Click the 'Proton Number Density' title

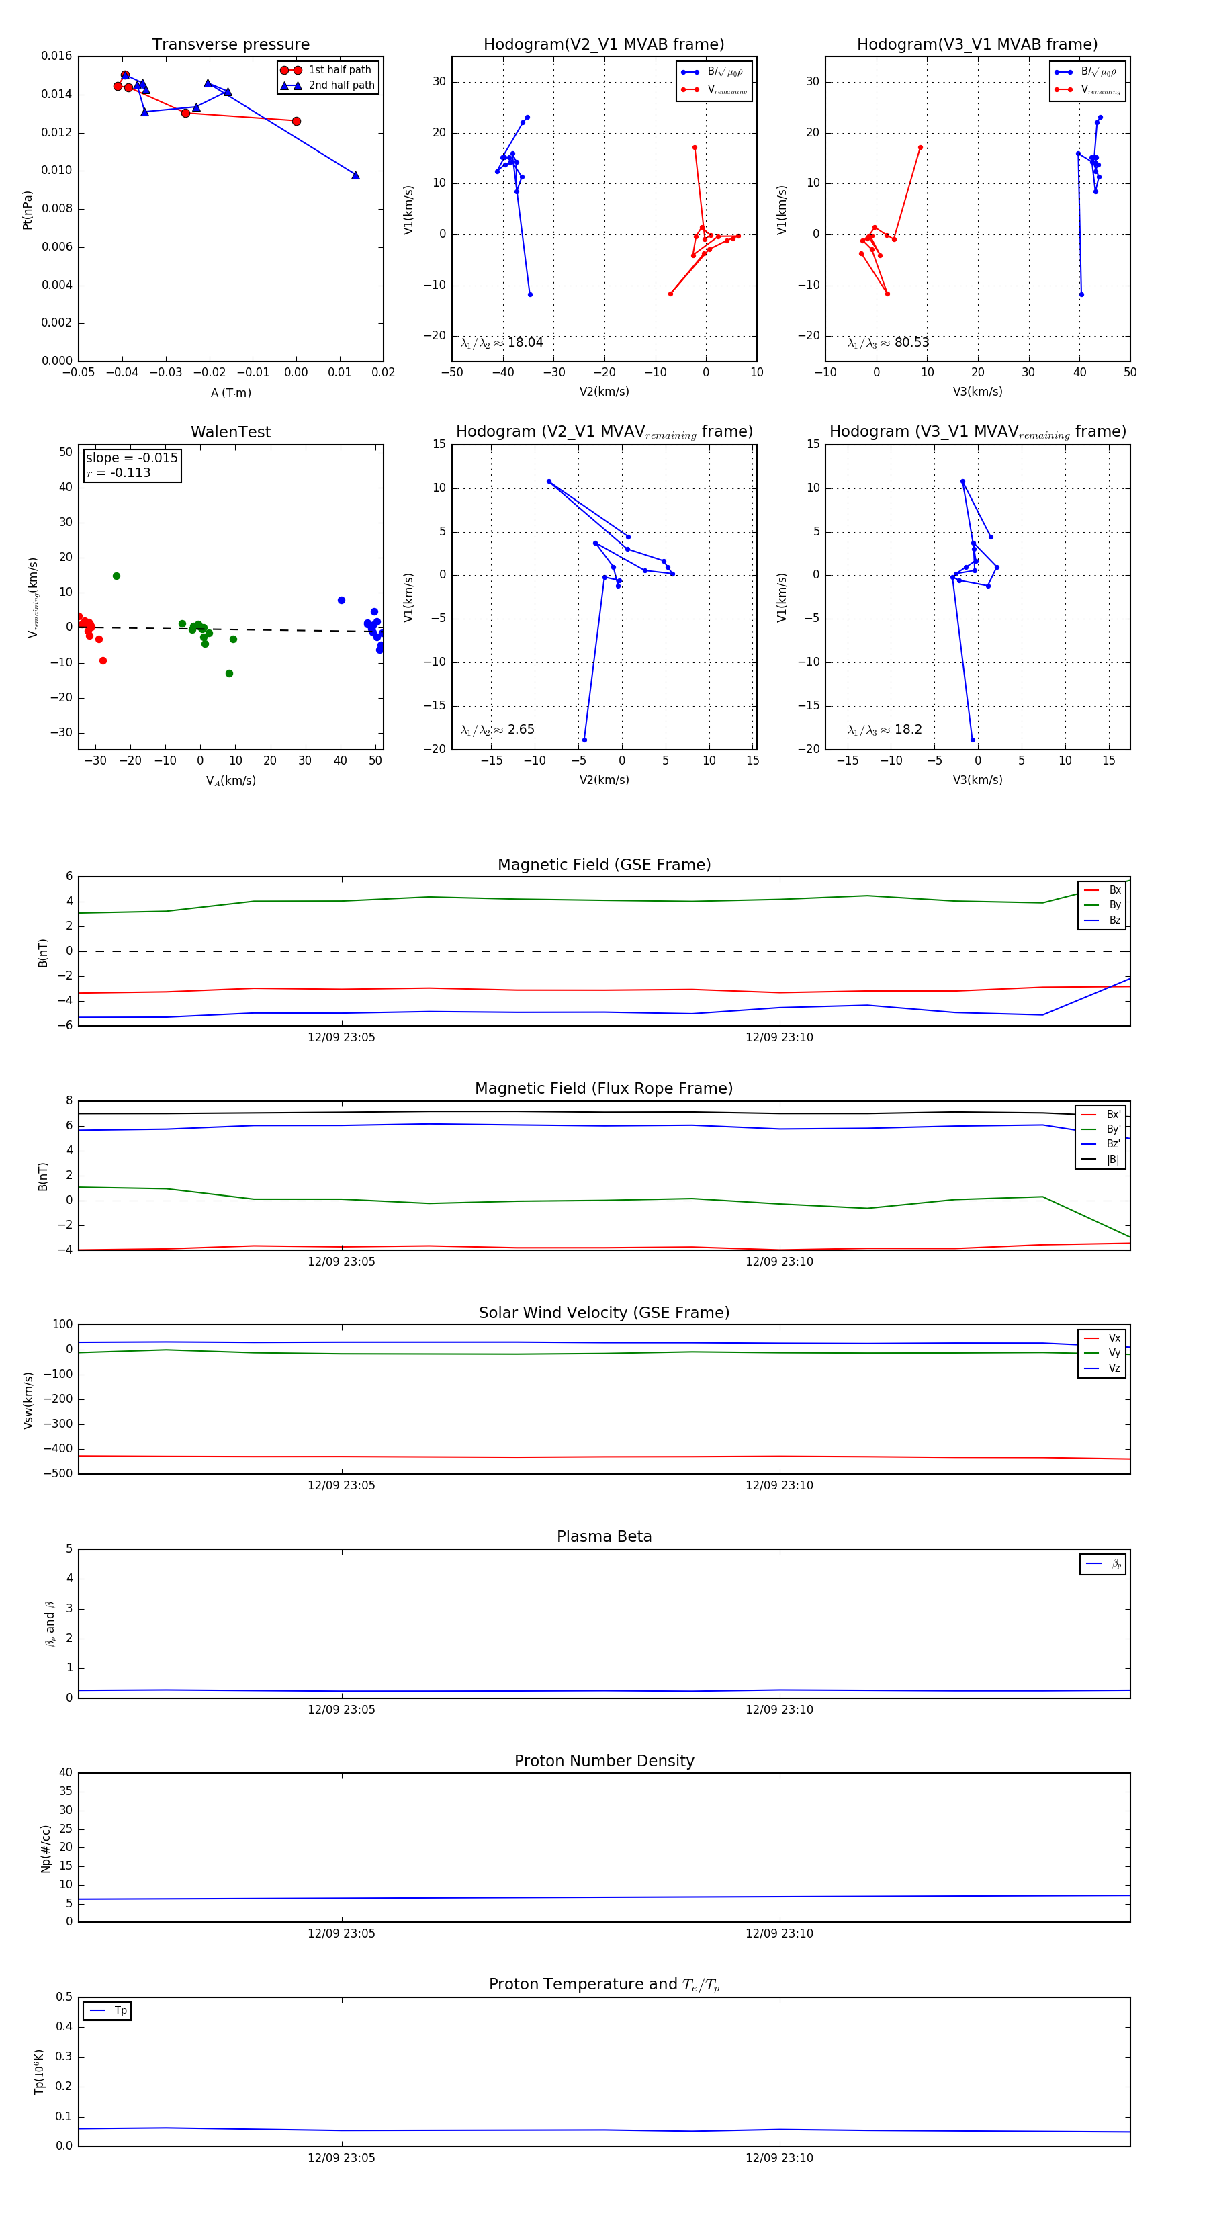click(604, 1761)
